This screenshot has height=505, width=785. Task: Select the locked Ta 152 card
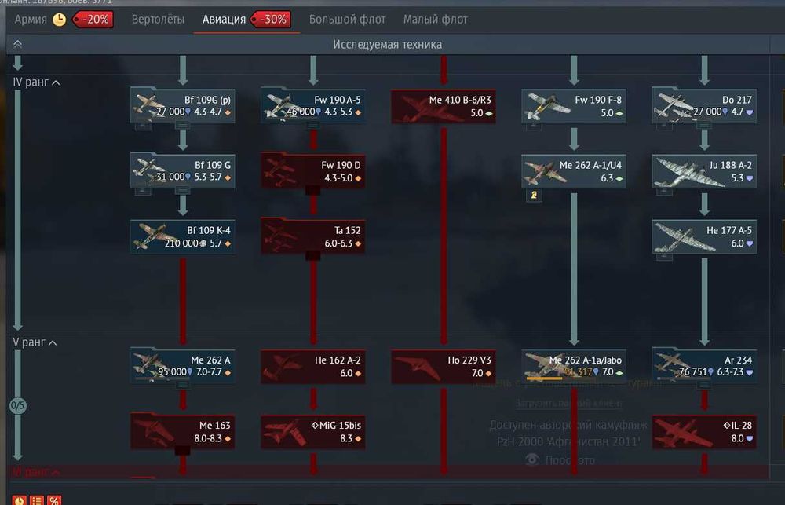pyautogui.click(x=313, y=236)
